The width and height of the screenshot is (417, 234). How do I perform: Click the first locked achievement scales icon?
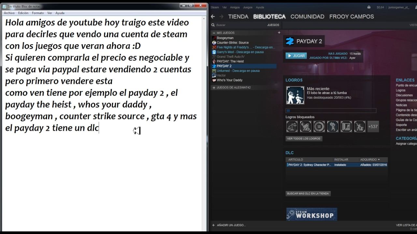tap(292, 126)
